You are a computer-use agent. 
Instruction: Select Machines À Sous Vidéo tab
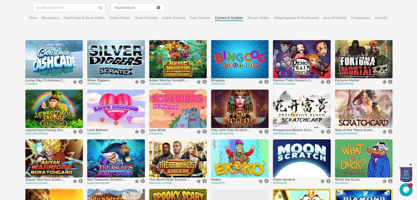[x=84, y=18]
